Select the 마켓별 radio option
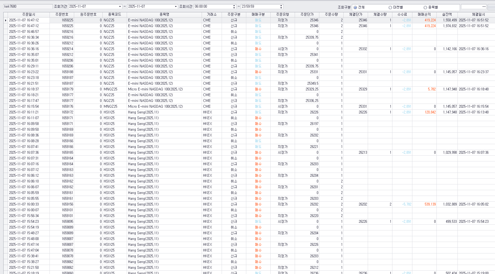 click(x=390, y=7)
